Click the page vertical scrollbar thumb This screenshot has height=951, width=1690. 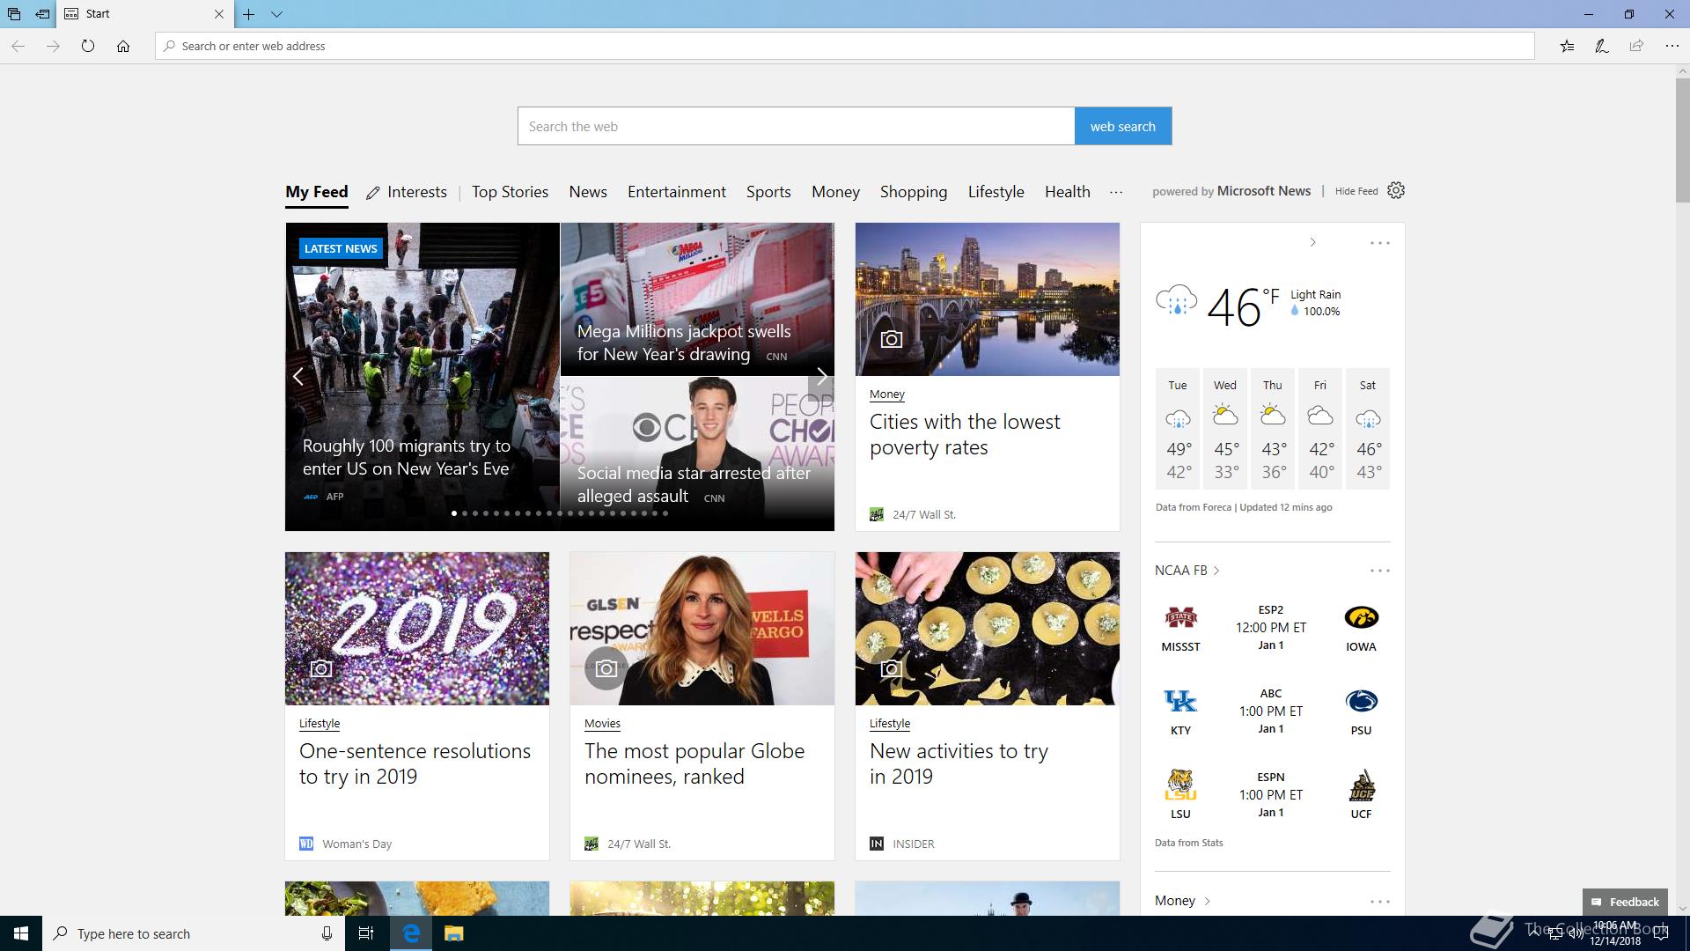point(1682,141)
